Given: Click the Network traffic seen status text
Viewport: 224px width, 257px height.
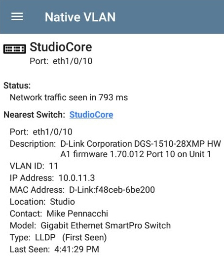Looking at the screenshot, I should (x=69, y=97).
